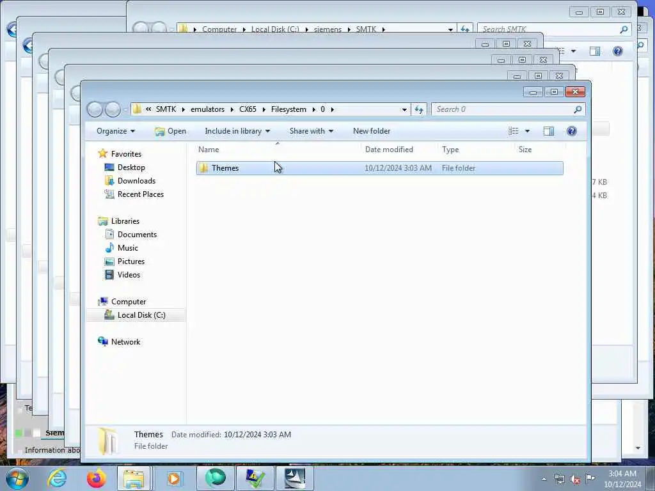Open the Share with dropdown
The width and height of the screenshot is (655, 491).
pos(312,131)
